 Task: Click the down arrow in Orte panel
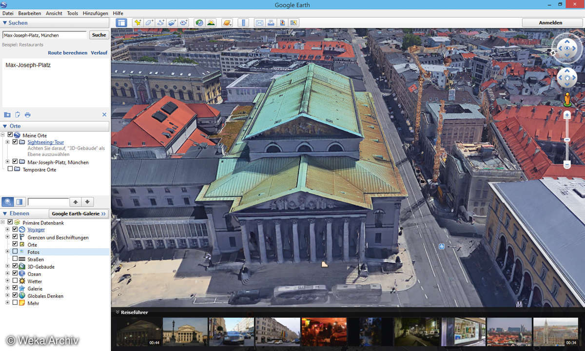coord(88,202)
